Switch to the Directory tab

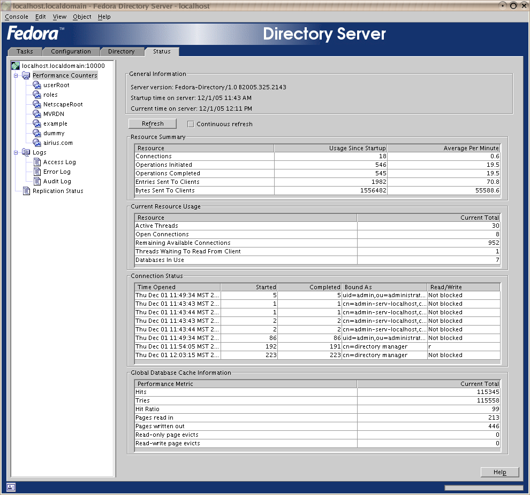pos(122,51)
